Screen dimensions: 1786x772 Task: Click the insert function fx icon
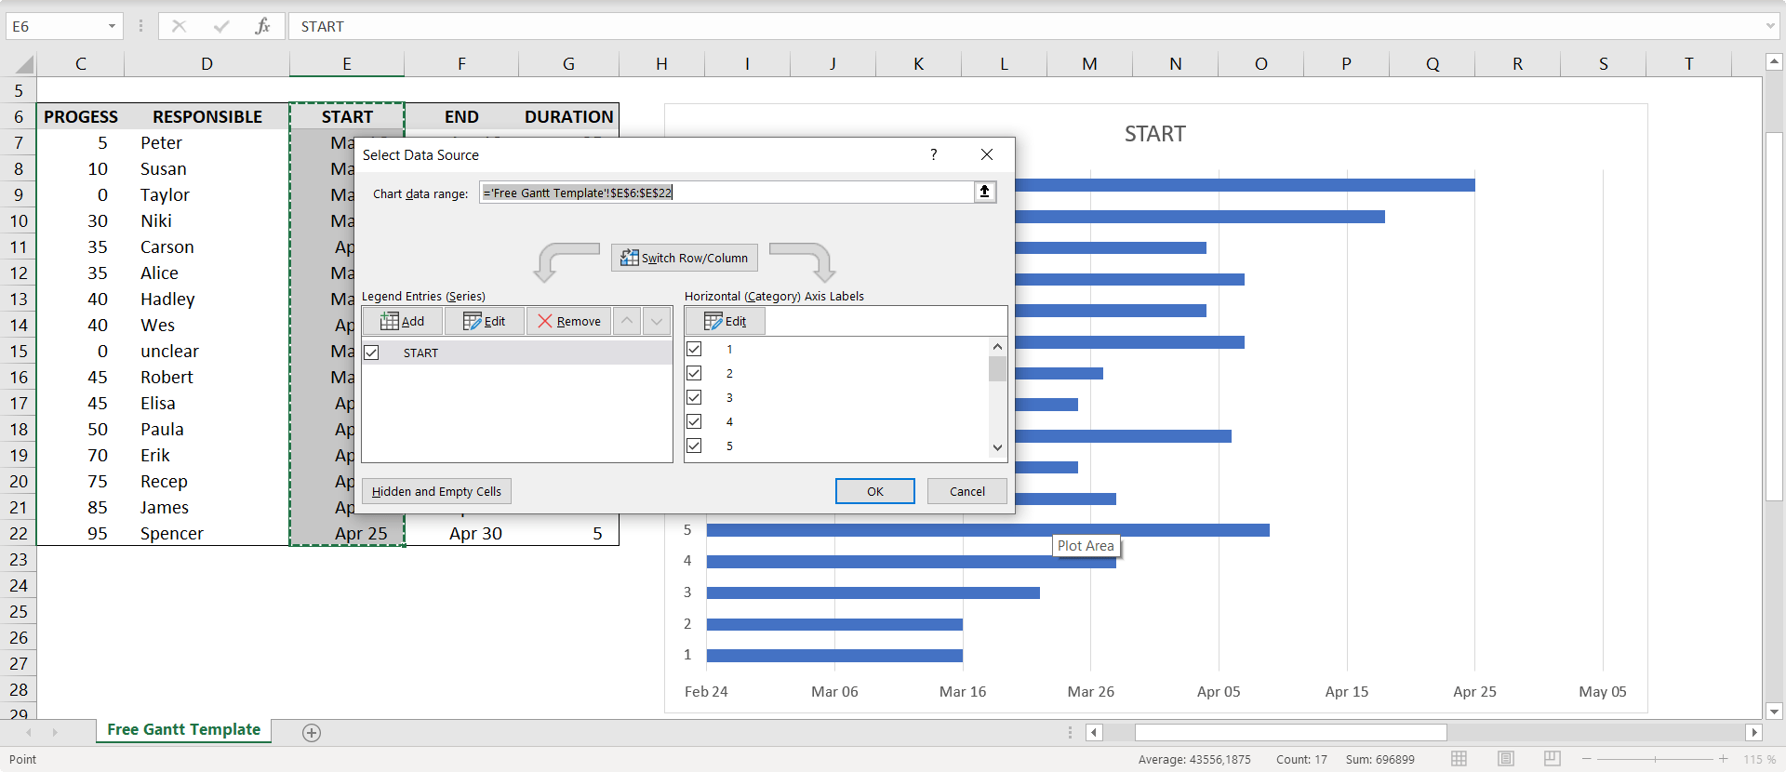(x=262, y=26)
